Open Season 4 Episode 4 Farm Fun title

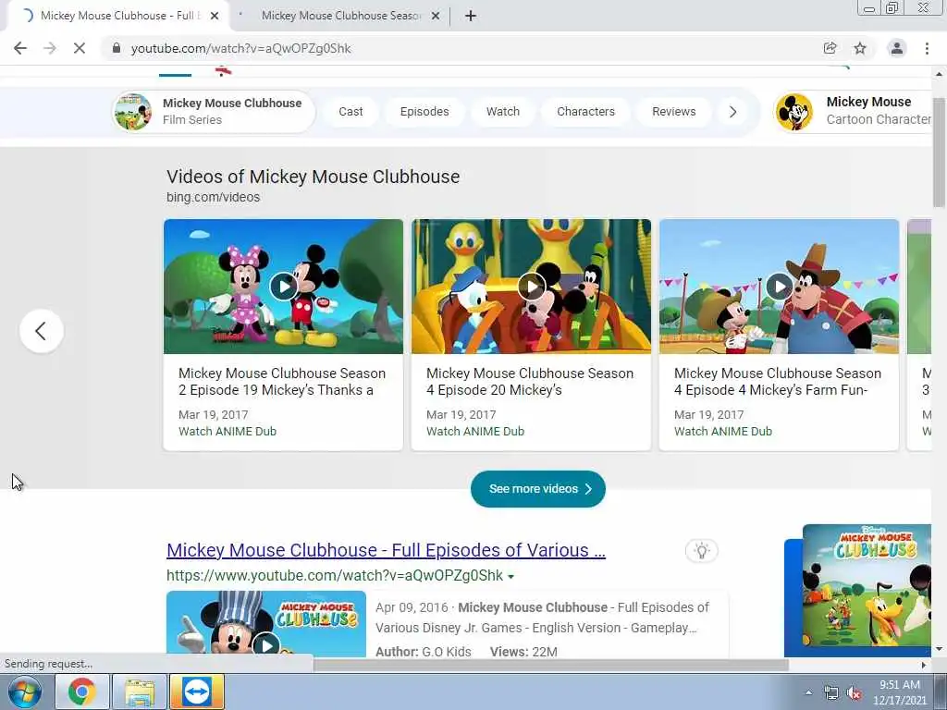778,382
